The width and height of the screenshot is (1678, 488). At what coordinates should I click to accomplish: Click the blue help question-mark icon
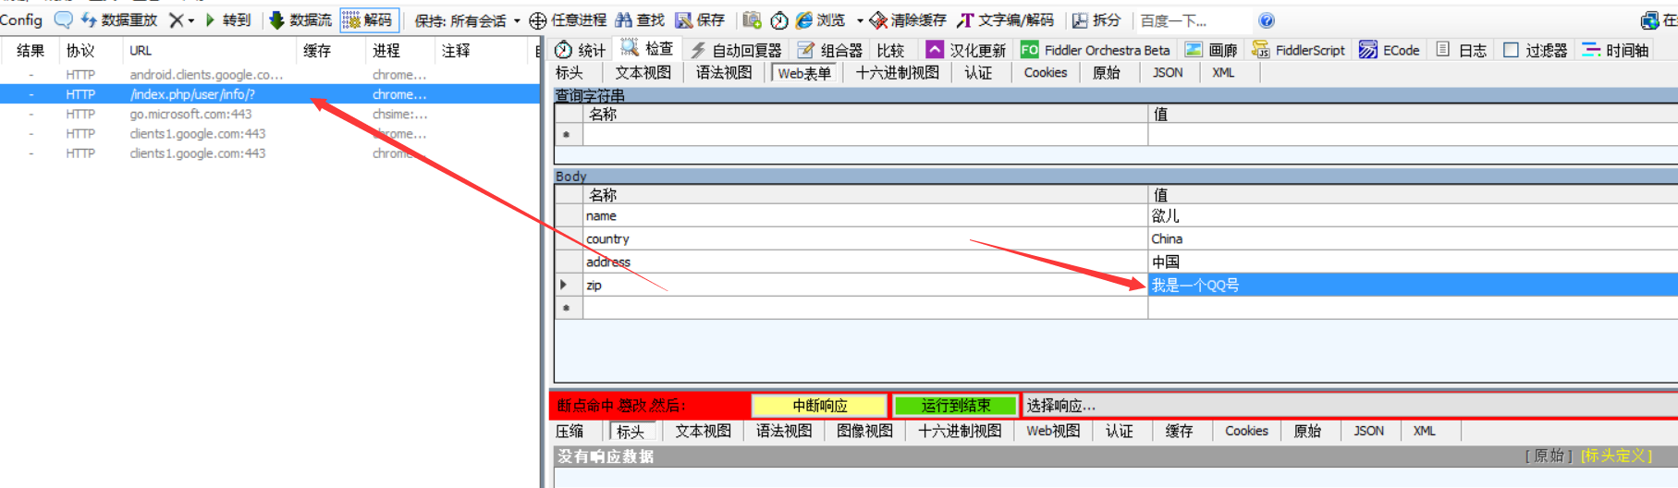click(x=1267, y=20)
